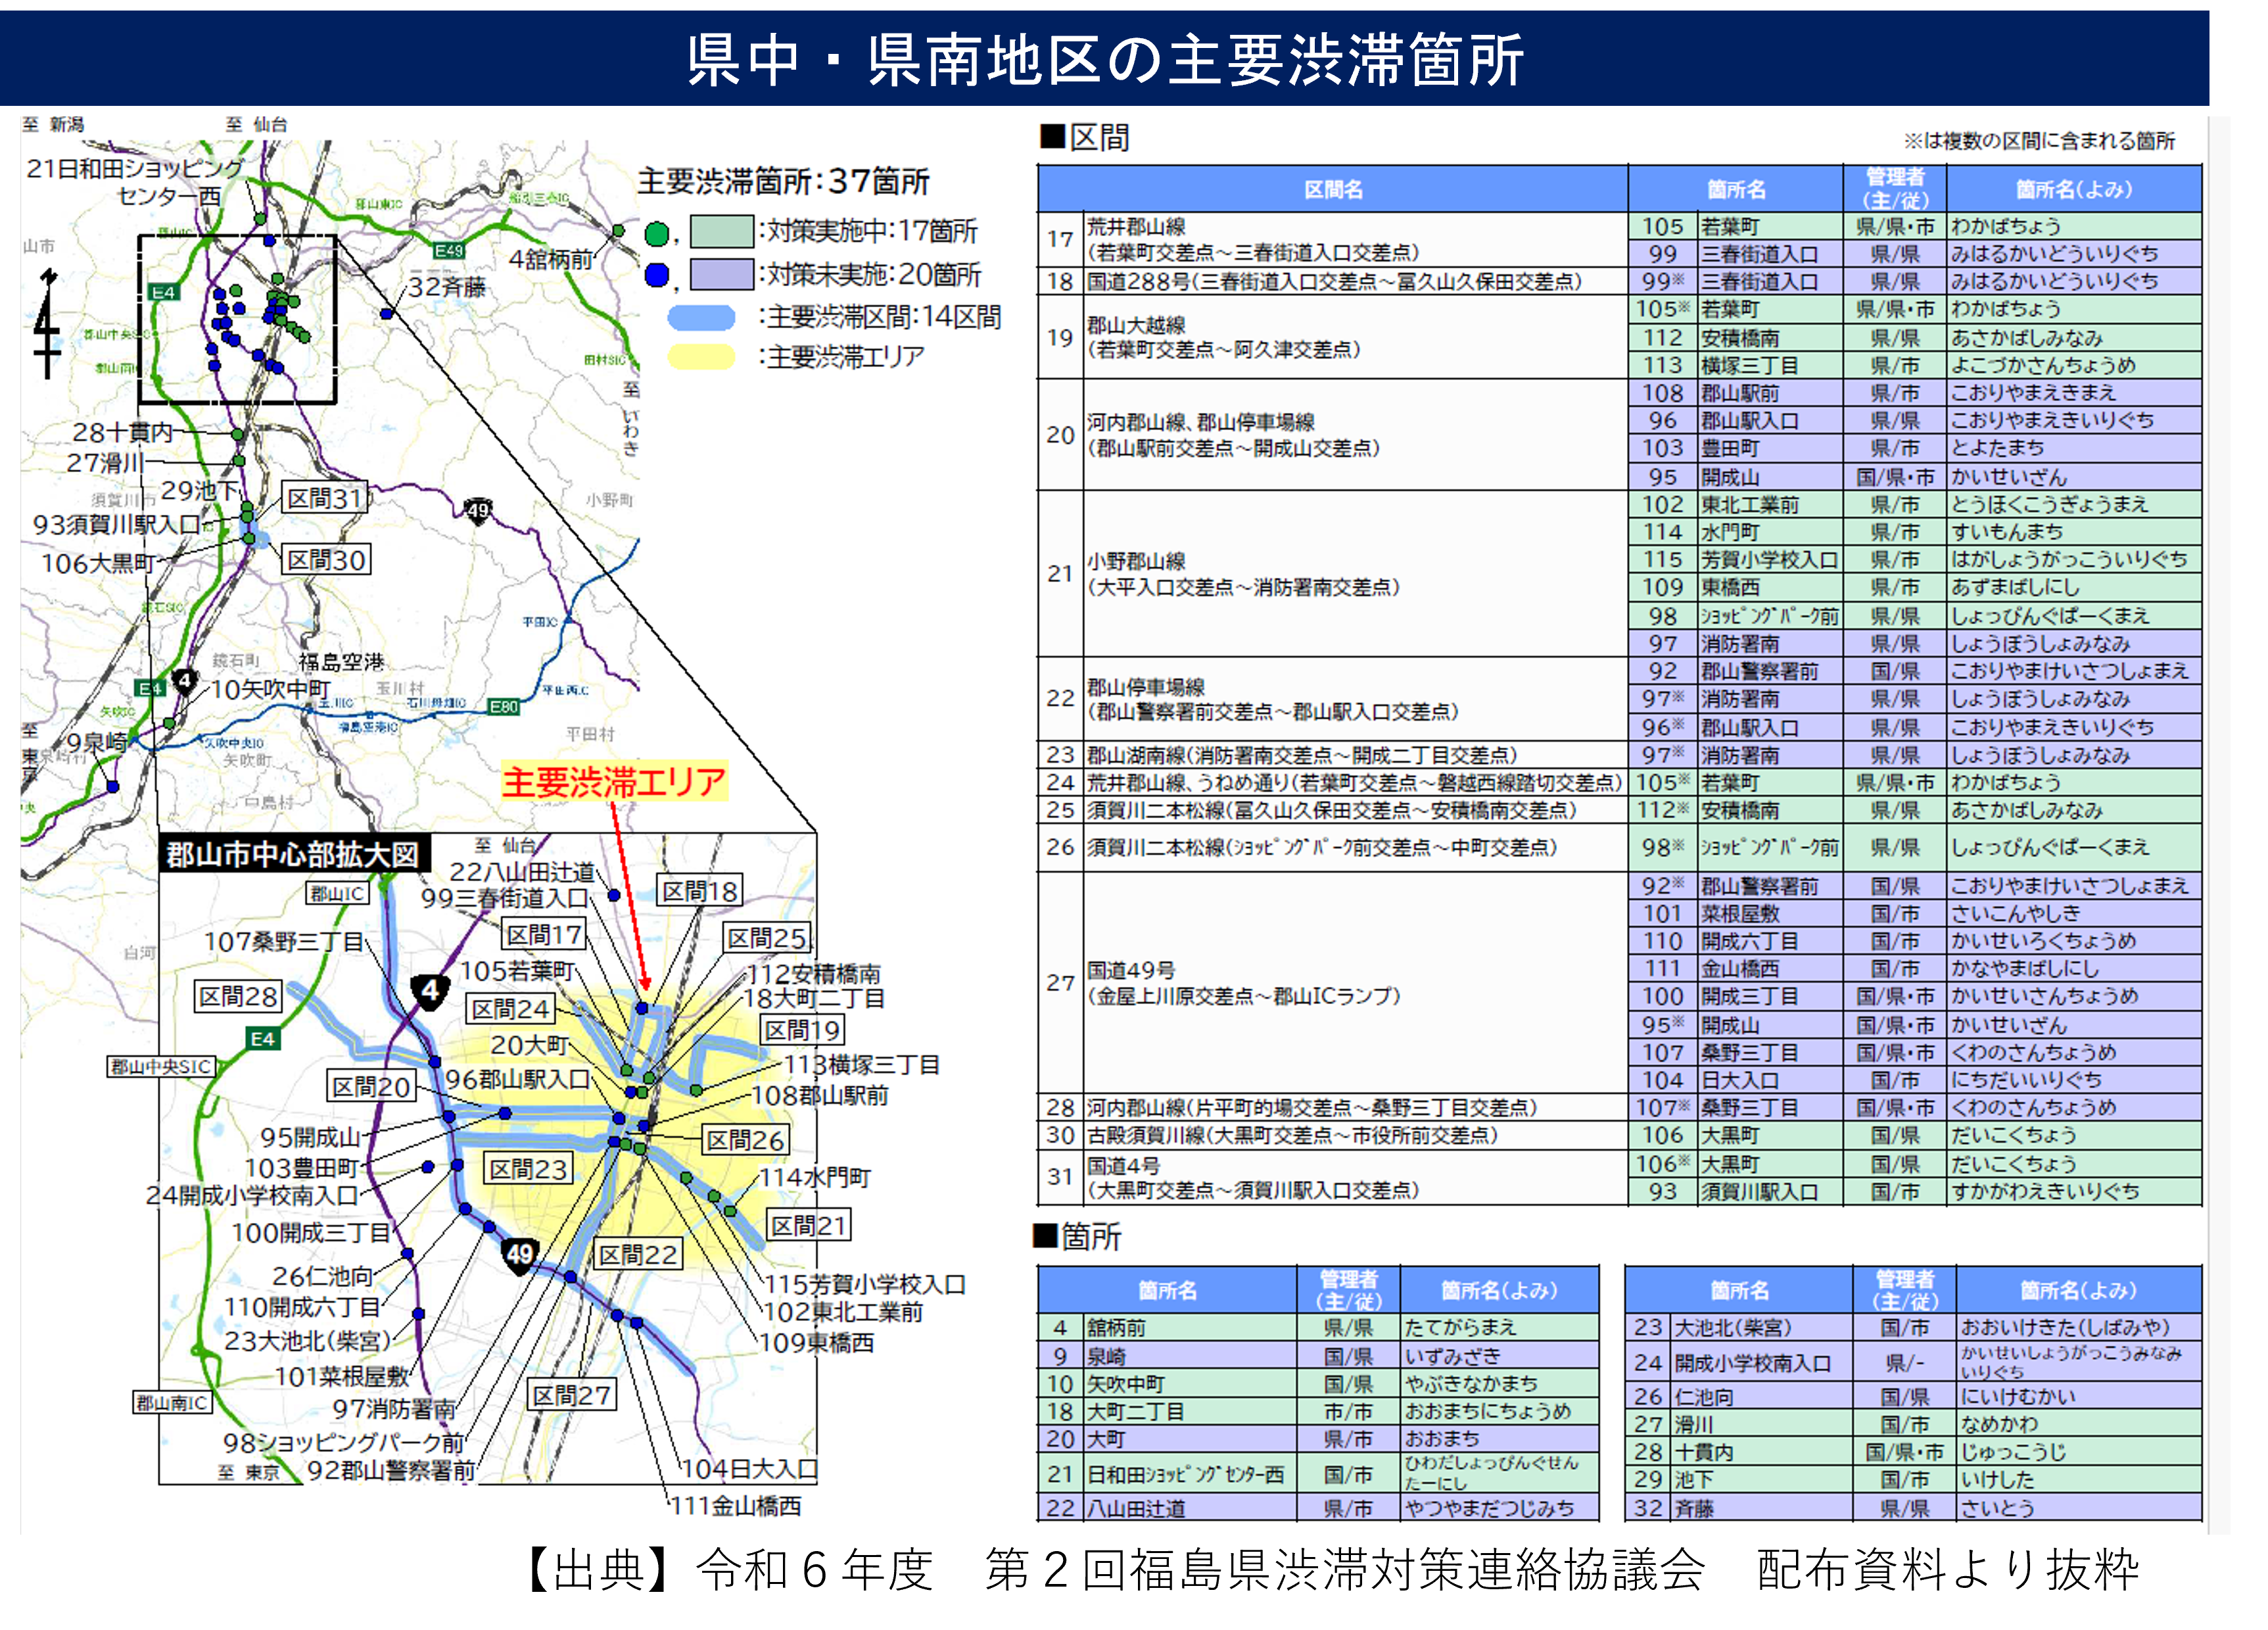Click the blue 主要渋滞区間 legend swatch

tap(701, 317)
